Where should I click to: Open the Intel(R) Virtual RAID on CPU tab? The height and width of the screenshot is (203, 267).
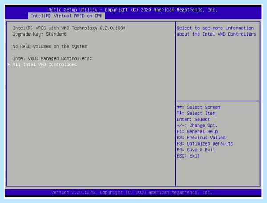pyautogui.click(x=67, y=16)
